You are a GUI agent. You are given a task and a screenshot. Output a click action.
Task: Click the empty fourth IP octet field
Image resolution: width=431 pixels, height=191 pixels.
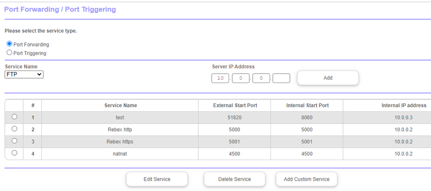pyautogui.click(x=281, y=78)
